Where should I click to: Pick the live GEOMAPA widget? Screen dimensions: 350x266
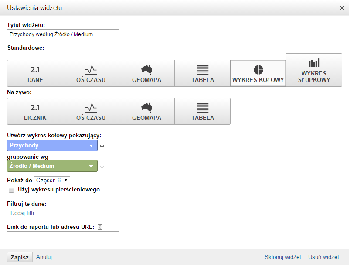pos(146,111)
